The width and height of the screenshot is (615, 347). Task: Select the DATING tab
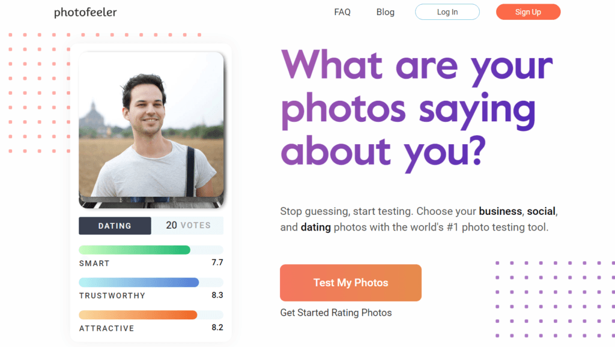point(115,226)
